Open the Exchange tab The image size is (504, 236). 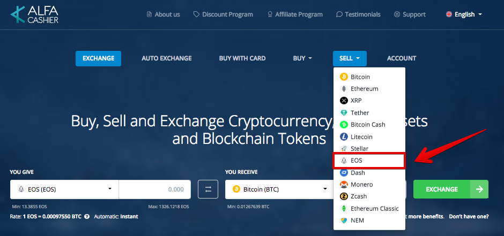coord(98,58)
